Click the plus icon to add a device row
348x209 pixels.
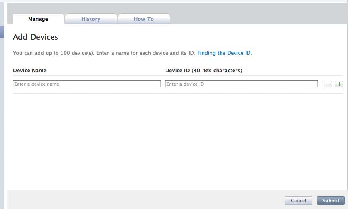click(x=339, y=84)
